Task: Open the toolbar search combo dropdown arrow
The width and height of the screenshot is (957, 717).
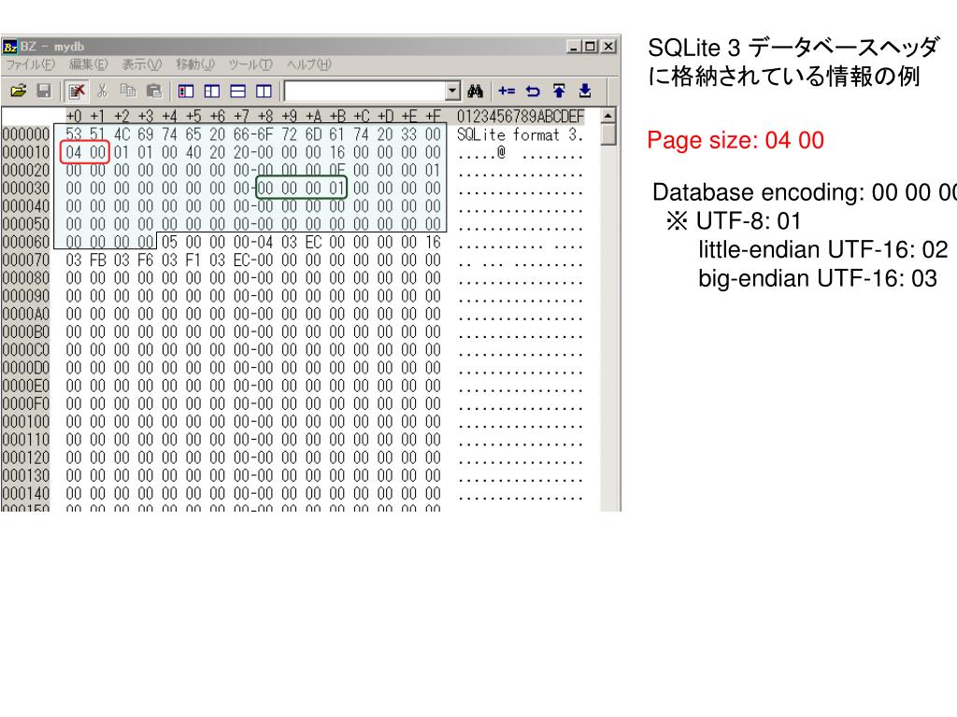Action: pyautogui.click(x=452, y=91)
